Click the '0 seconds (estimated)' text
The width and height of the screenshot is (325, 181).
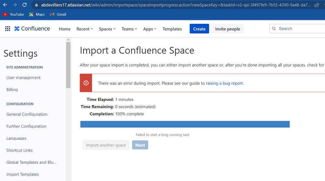pos(135,107)
